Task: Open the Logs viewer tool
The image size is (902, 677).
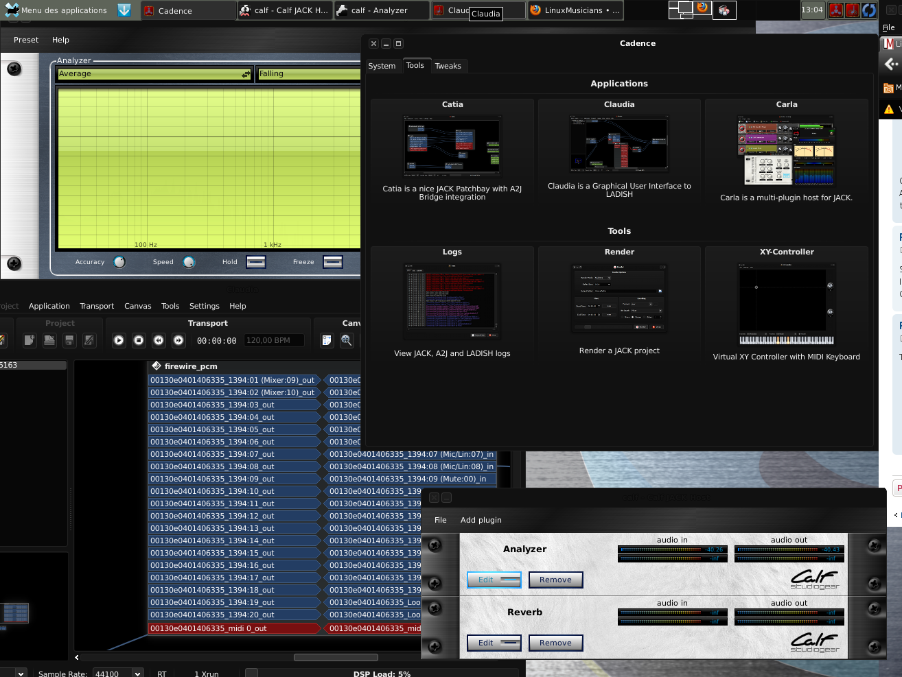Action: (452, 301)
